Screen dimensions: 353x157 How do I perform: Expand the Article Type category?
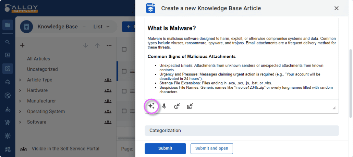click(x=20, y=80)
